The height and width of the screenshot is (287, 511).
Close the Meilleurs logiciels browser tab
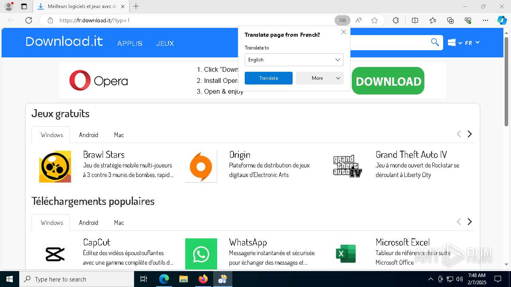(x=123, y=6)
